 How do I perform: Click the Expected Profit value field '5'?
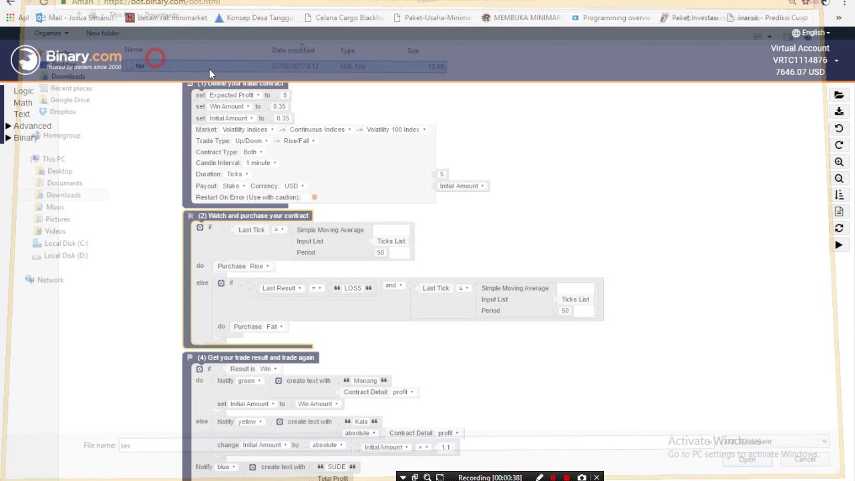(285, 95)
